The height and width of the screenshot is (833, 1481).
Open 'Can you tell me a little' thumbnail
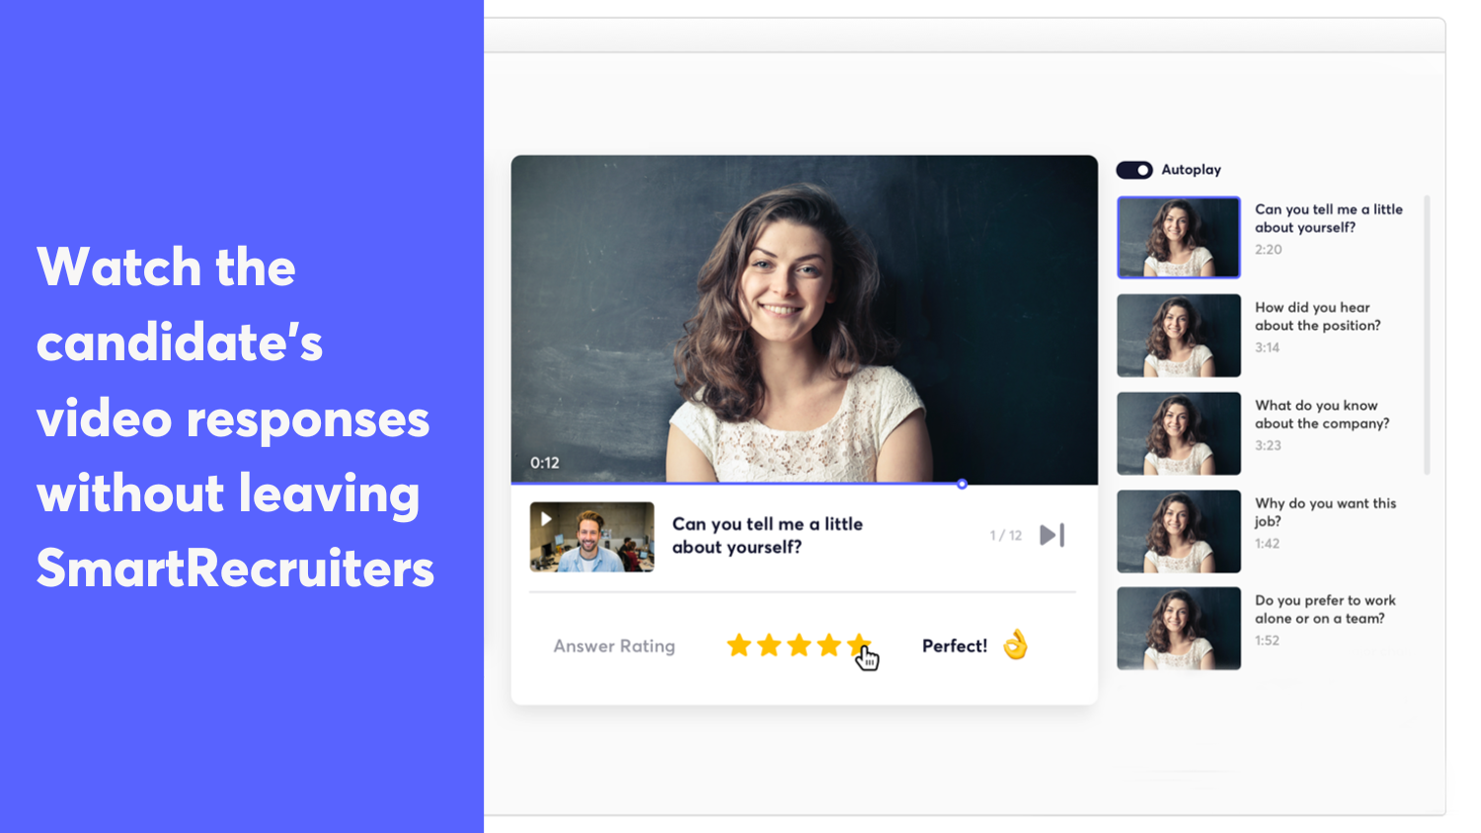[1178, 237]
